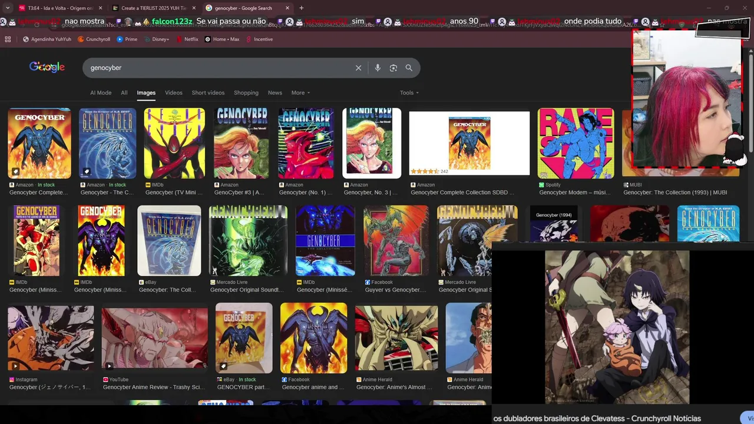Select the News results tab
The height and width of the screenshot is (424, 754).
tap(275, 92)
